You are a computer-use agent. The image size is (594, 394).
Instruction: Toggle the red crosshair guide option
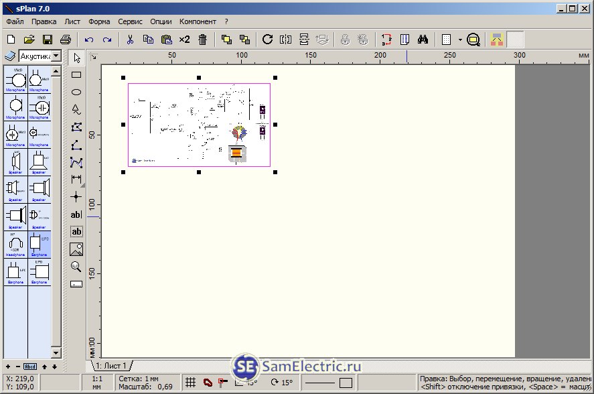tap(223, 383)
